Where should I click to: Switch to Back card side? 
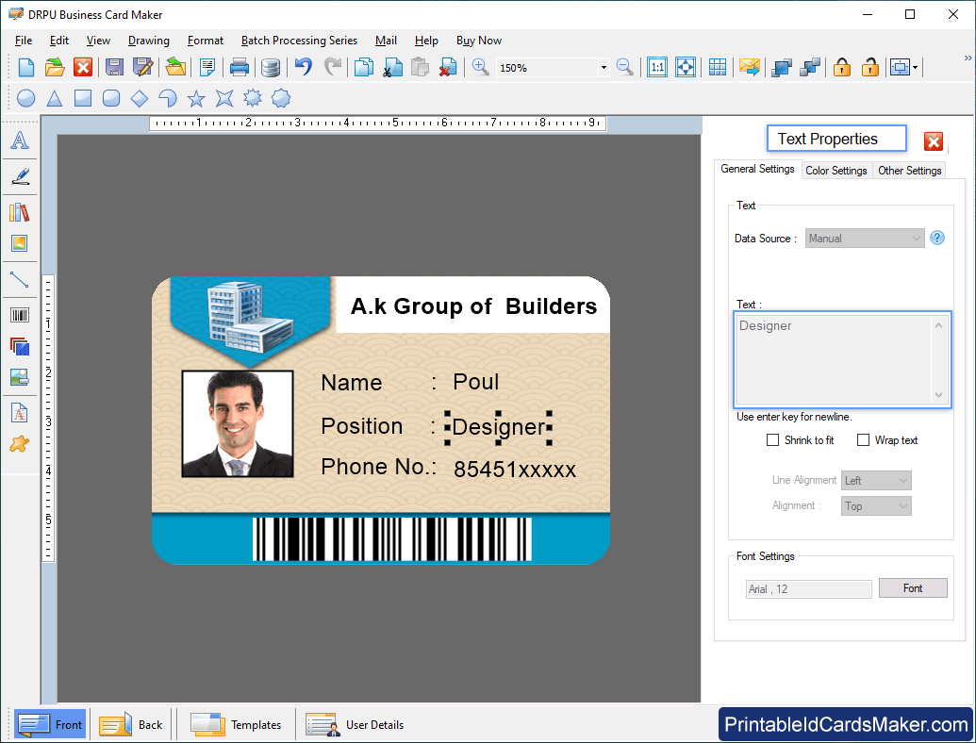click(131, 724)
